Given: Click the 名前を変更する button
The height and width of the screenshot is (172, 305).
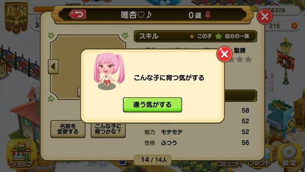Looking at the screenshot, I should tap(68, 129).
